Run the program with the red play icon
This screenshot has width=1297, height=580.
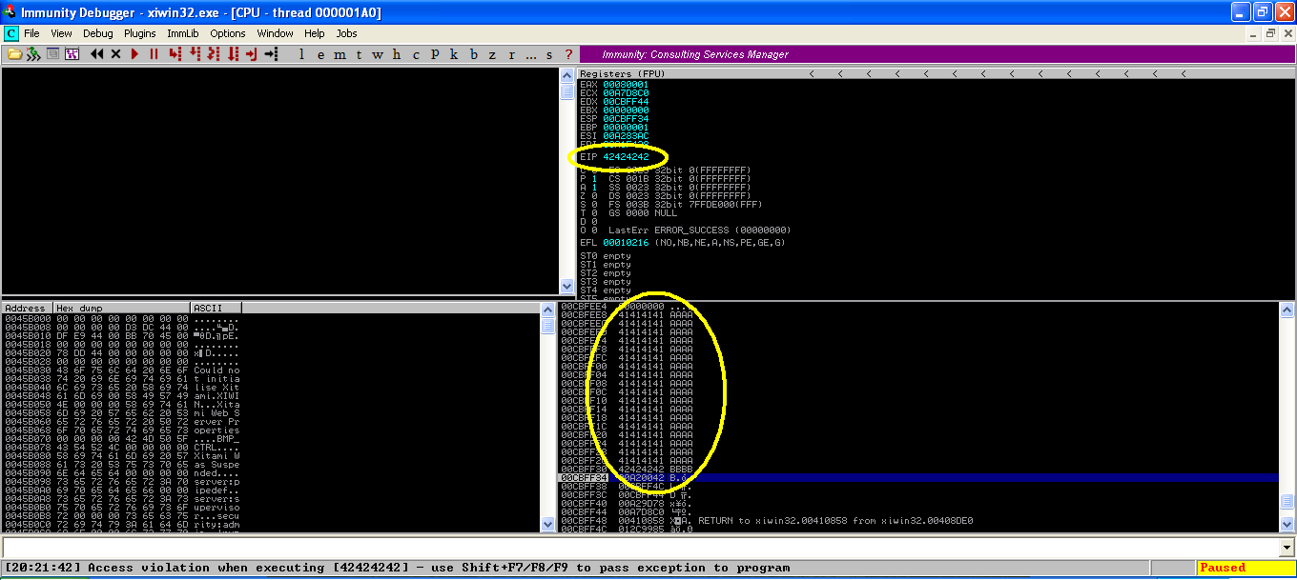coord(135,54)
